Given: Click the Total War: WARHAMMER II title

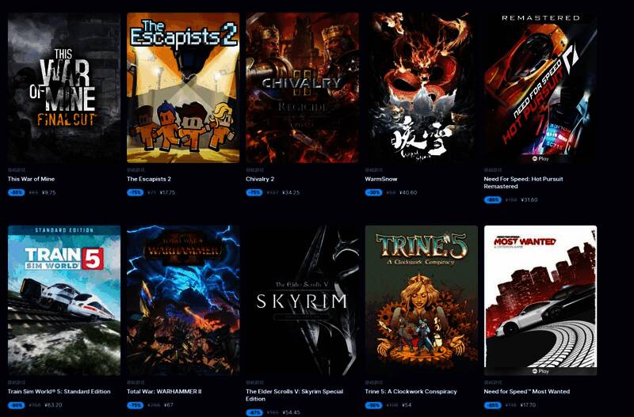Looking at the screenshot, I should pos(164,392).
